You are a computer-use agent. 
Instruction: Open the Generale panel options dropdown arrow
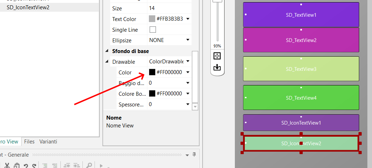coord(187,155)
